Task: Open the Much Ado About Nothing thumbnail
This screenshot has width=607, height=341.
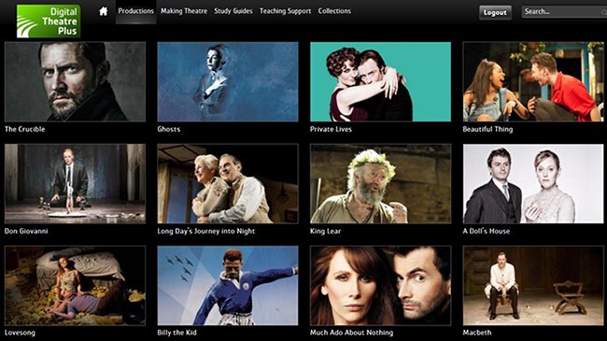Action: [x=380, y=286]
